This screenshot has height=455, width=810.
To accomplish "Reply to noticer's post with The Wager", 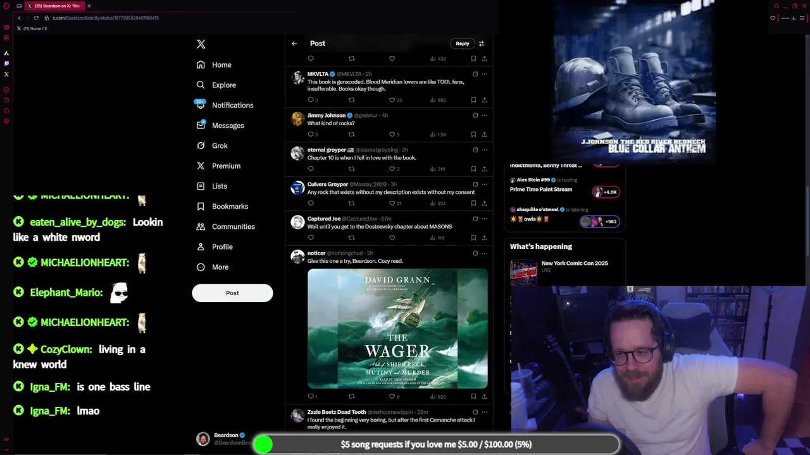I will point(311,396).
